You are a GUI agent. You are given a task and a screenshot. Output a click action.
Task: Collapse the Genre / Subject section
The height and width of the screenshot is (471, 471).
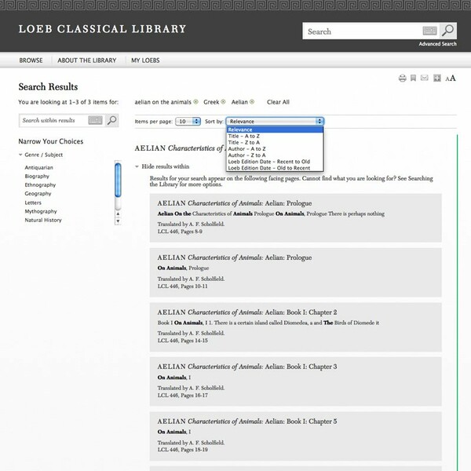[x=20, y=155]
